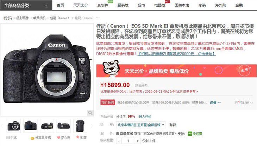The height and width of the screenshot is (146, 257).
Task: Click the 详情 >> promotion details link
Action: pyautogui.click(x=215, y=102)
